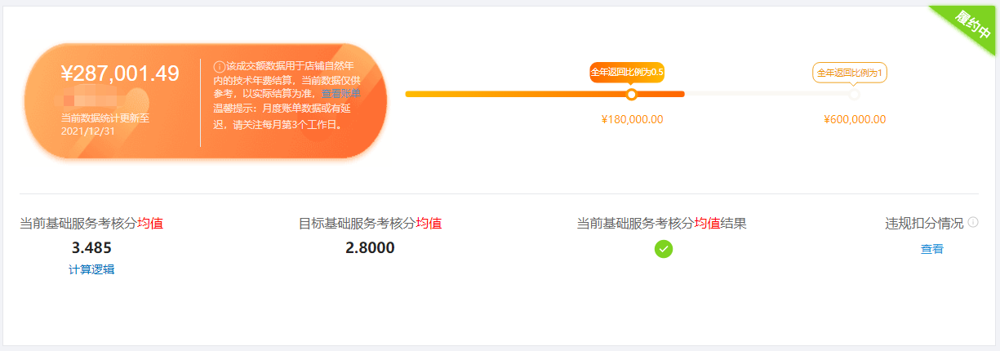This screenshot has width=1000, height=351.
Task: Click the slider handle at ¥180,000.00
Action: [x=631, y=95]
